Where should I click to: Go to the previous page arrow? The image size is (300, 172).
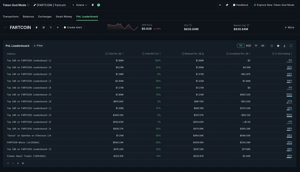pyautogui.click(x=13, y=163)
